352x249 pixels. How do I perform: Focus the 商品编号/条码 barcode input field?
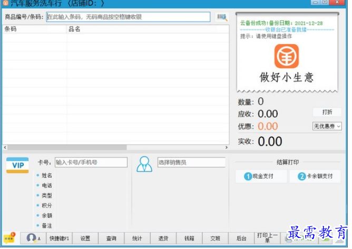click(128, 17)
